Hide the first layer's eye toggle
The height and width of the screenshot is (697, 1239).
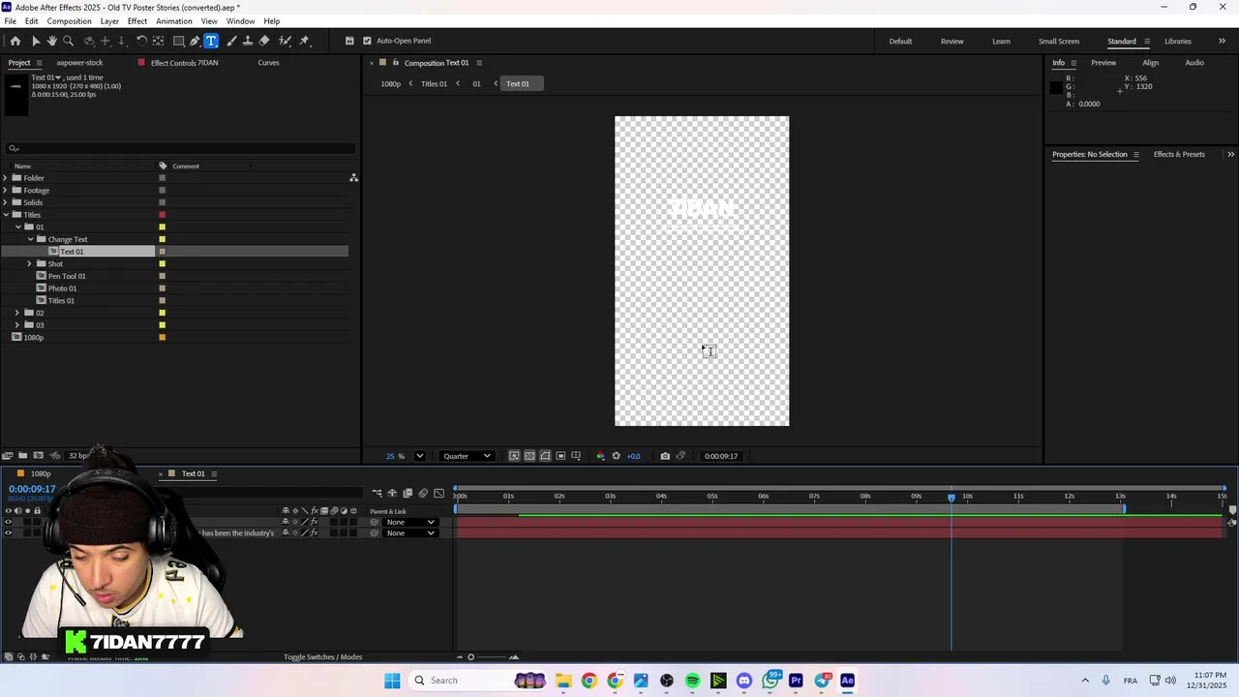tap(9, 522)
